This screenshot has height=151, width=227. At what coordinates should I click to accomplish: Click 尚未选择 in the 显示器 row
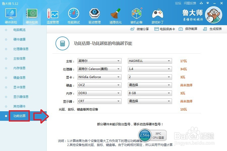pos(186,101)
